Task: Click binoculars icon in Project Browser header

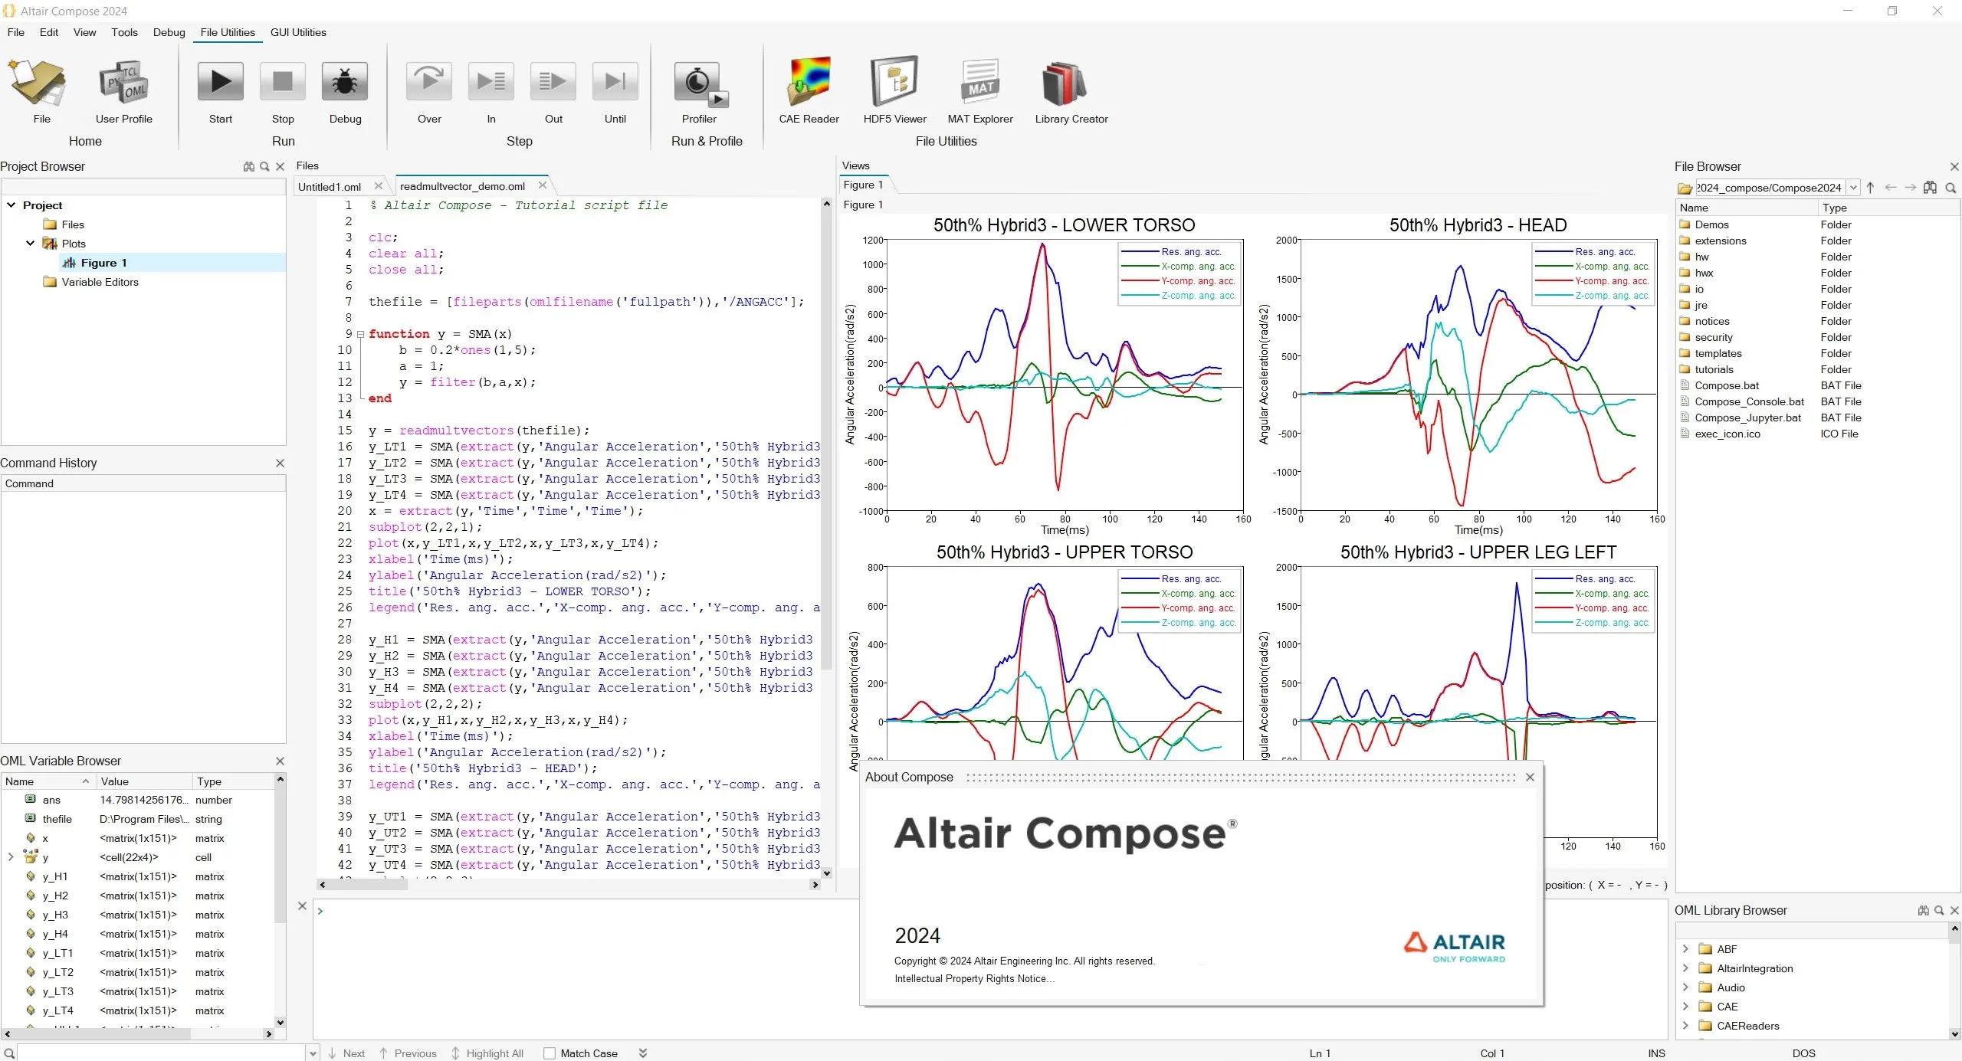Action: click(x=249, y=166)
